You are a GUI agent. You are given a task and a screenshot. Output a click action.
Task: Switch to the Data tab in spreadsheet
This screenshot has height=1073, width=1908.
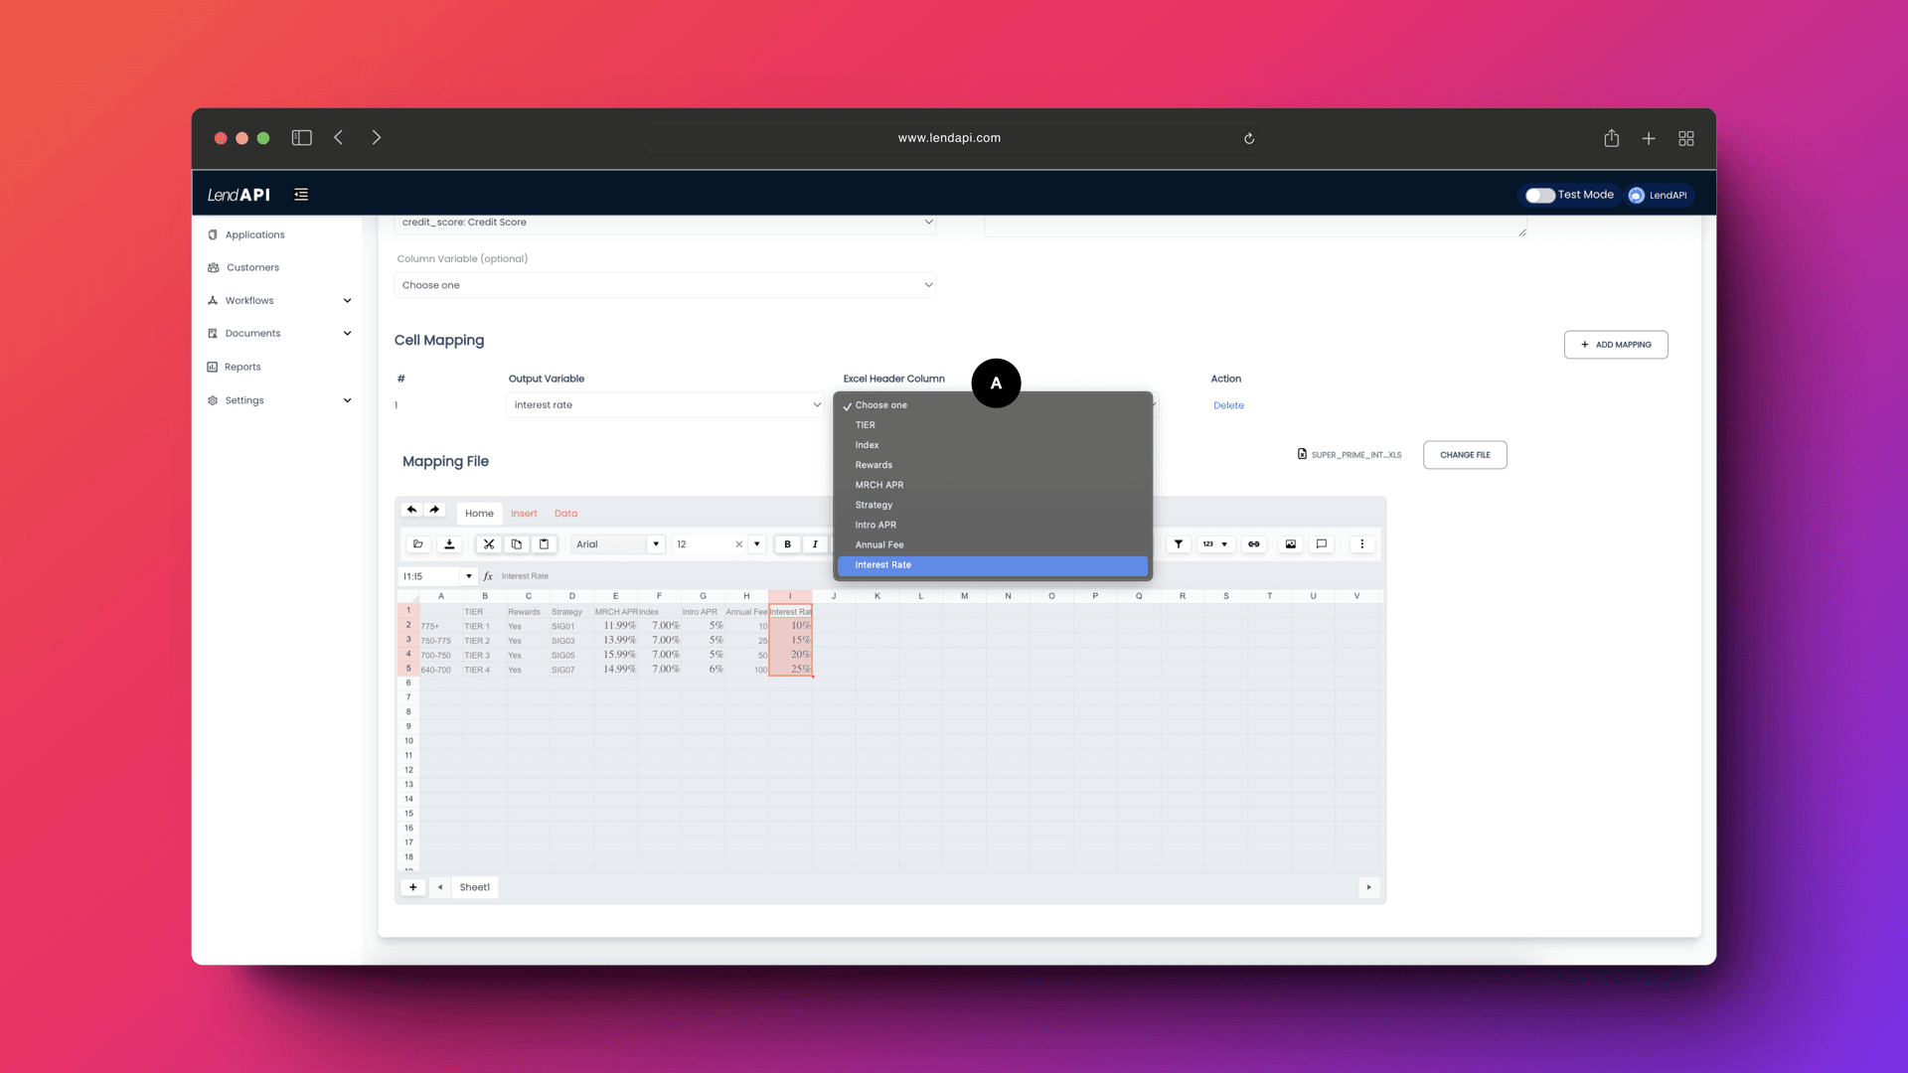point(566,513)
